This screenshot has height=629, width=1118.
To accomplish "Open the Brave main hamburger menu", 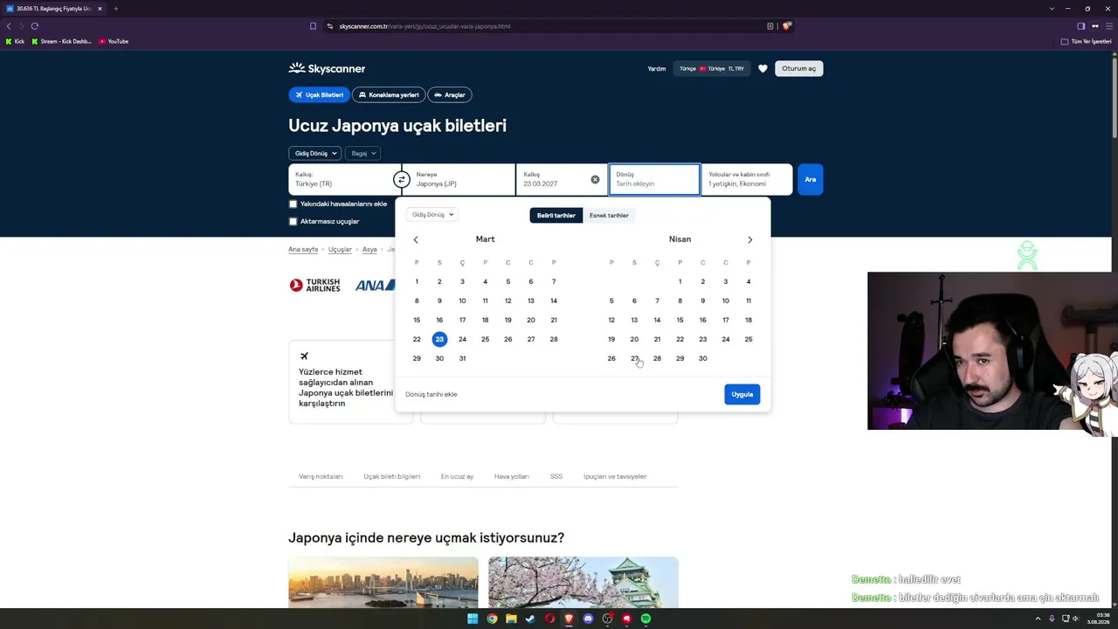I will (1108, 26).
